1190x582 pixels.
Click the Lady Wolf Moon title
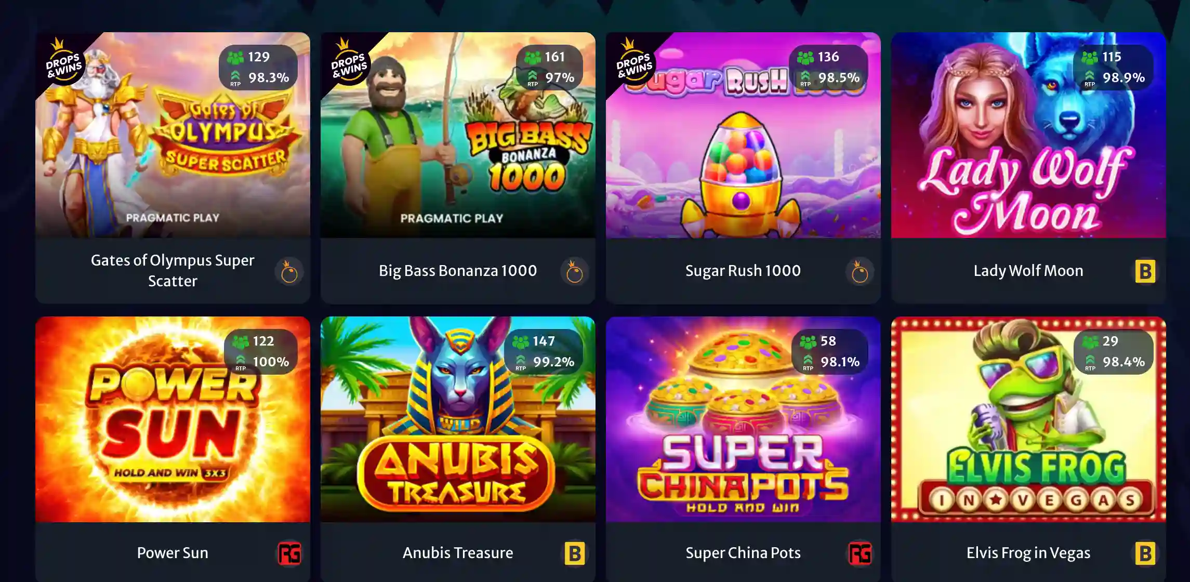click(x=1028, y=271)
